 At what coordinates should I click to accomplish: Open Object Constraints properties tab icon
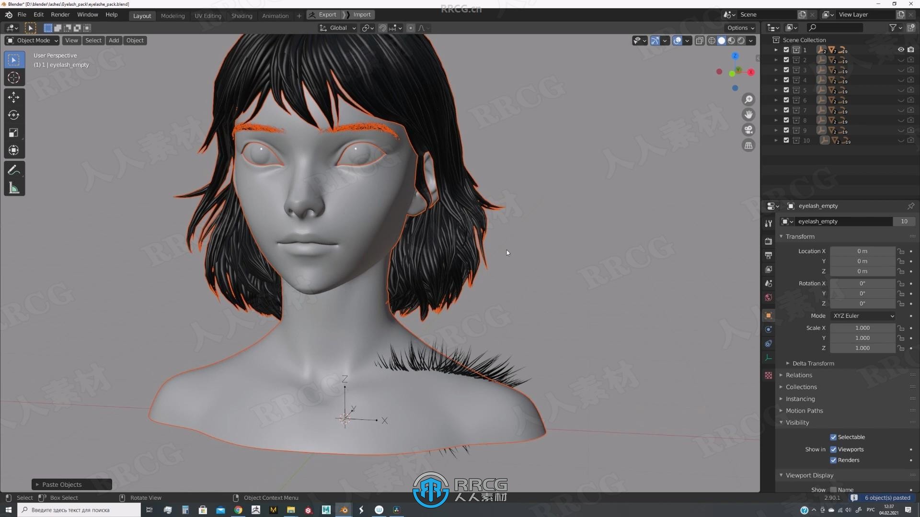(769, 344)
